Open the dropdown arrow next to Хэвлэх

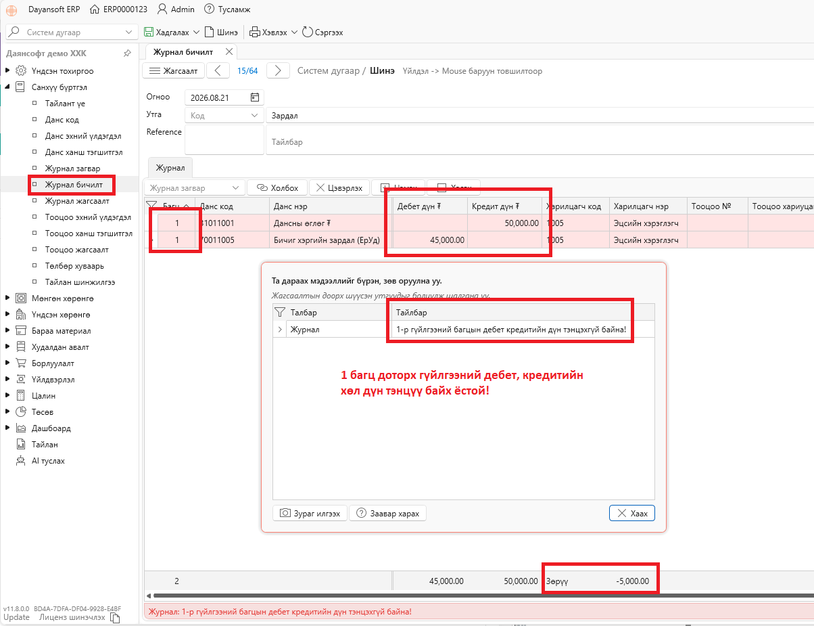294,32
